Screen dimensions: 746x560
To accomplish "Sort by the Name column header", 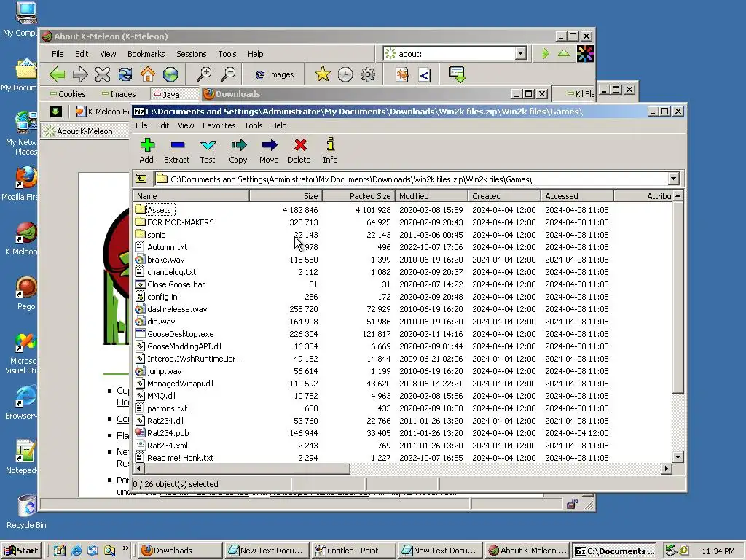I will (192, 195).
